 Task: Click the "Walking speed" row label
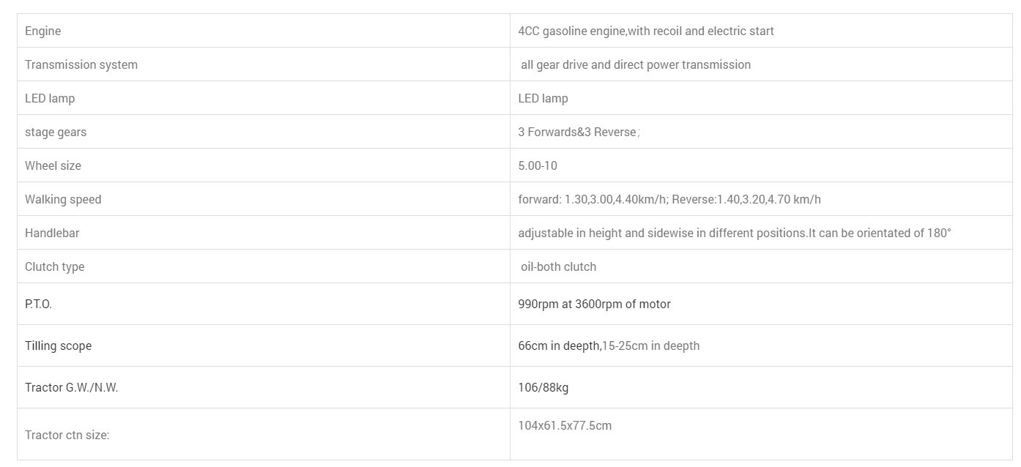(63, 199)
